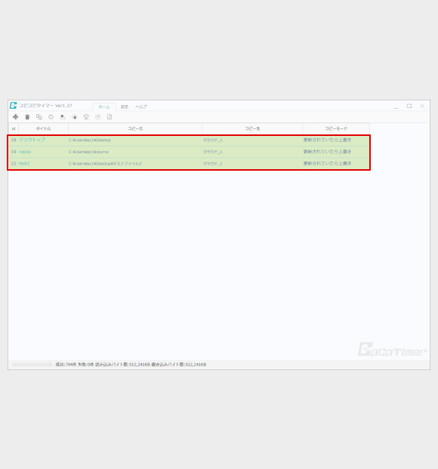Click the コピーモード column header
438x469 pixels.
click(336, 128)
